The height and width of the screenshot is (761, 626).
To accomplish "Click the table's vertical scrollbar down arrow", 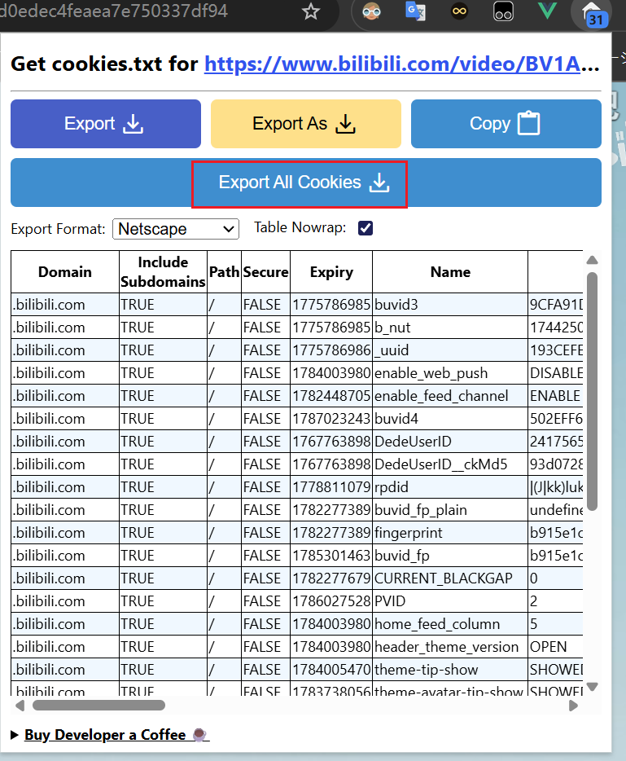I will 592,686.
